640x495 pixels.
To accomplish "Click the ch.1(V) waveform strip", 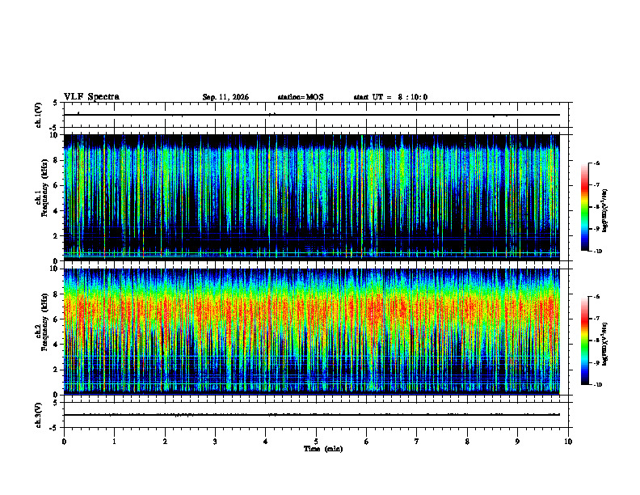I will coord(316,115).
